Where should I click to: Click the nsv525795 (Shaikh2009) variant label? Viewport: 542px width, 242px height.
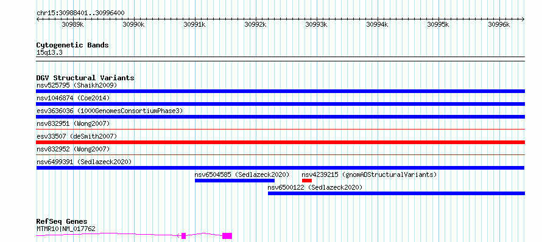(77, 85)
